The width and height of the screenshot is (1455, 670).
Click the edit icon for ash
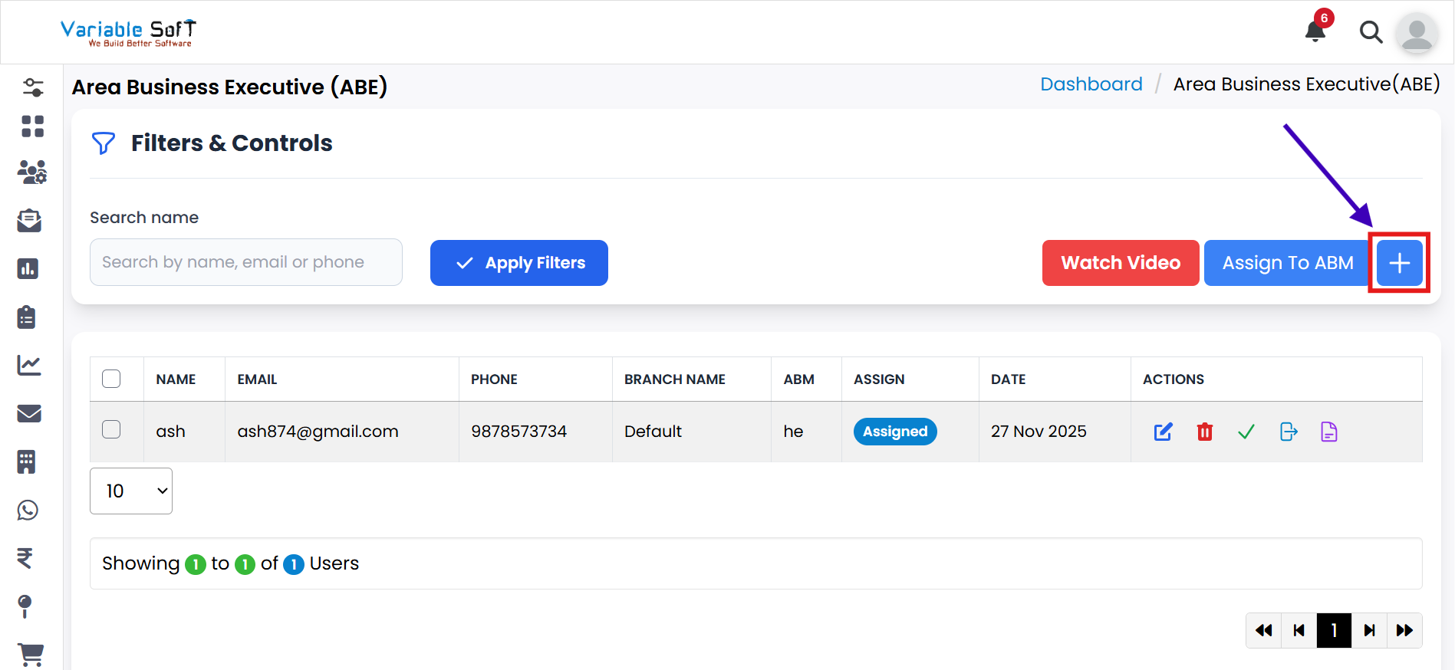(x=1163, y=432)
